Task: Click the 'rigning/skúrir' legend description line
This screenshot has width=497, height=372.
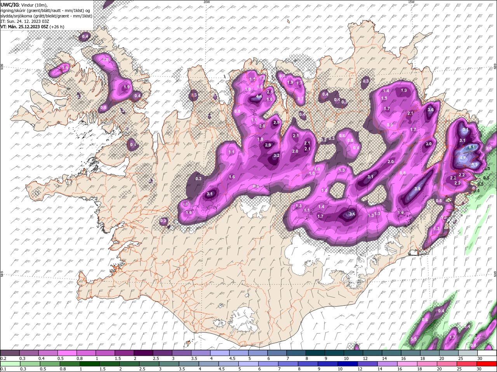Action: 46,10
